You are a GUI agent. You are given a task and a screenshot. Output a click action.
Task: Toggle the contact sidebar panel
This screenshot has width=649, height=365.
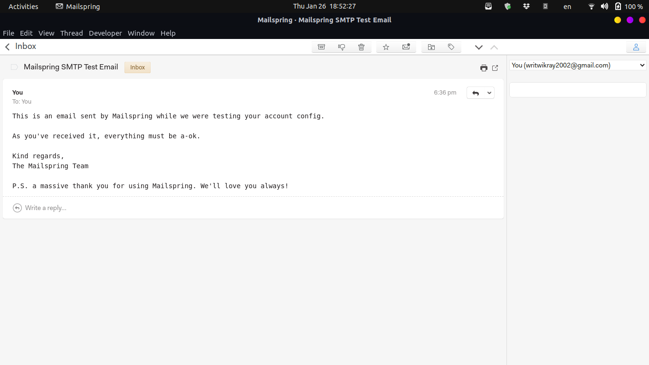pyautogui.click(x=636, y=47)
